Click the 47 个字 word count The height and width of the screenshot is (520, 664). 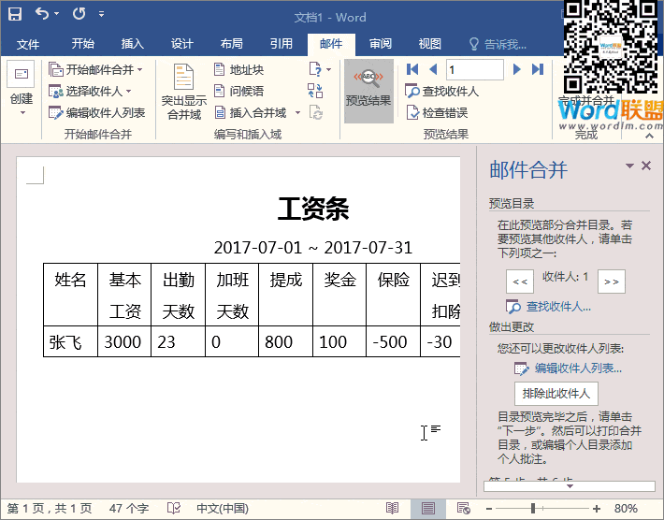point(129,508)
